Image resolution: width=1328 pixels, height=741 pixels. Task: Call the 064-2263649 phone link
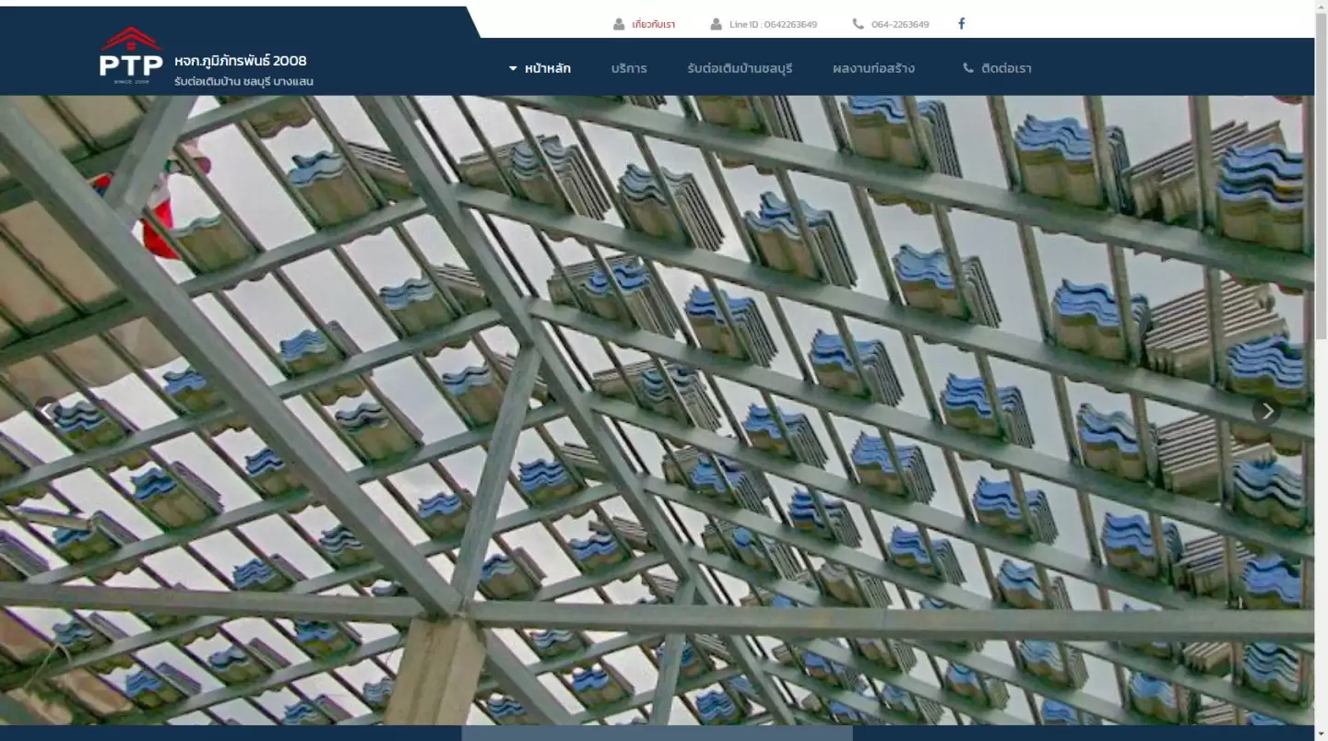900,24
